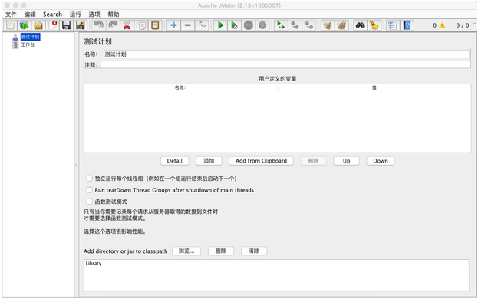478x299 pixels.
Task: Open the 文件 menu
Action: 11,15
